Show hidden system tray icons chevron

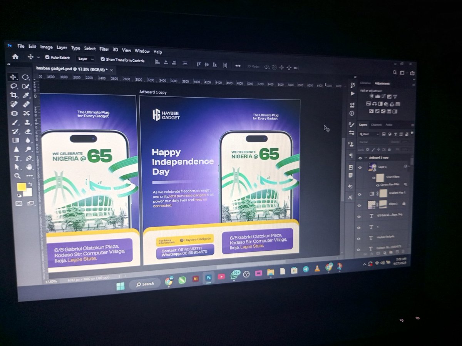click(x=364, y=264)
